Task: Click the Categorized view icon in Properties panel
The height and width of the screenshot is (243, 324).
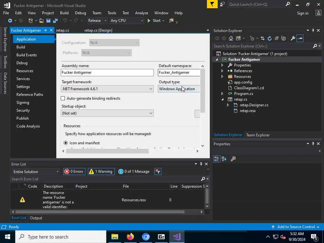Action: [216, 159]
